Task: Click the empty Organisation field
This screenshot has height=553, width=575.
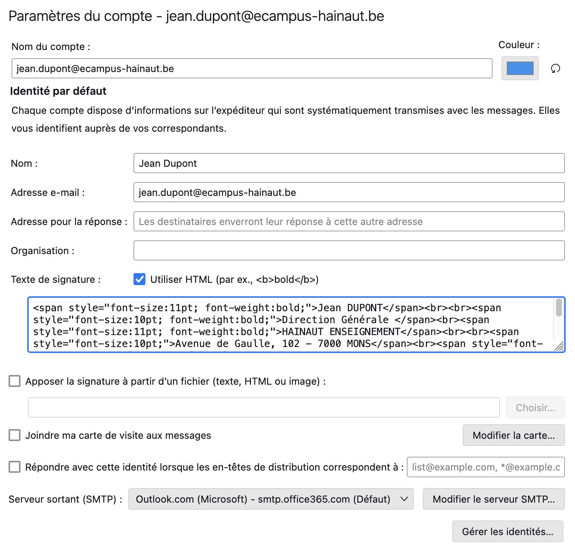Action: (x=349, y=251)
